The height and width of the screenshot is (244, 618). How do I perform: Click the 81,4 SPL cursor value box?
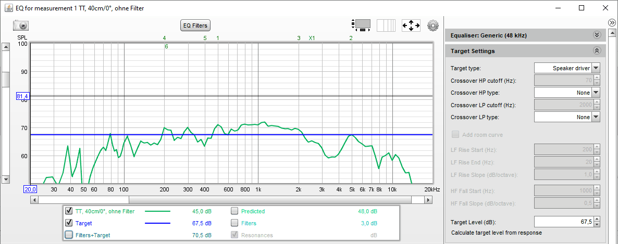point(22,96)
